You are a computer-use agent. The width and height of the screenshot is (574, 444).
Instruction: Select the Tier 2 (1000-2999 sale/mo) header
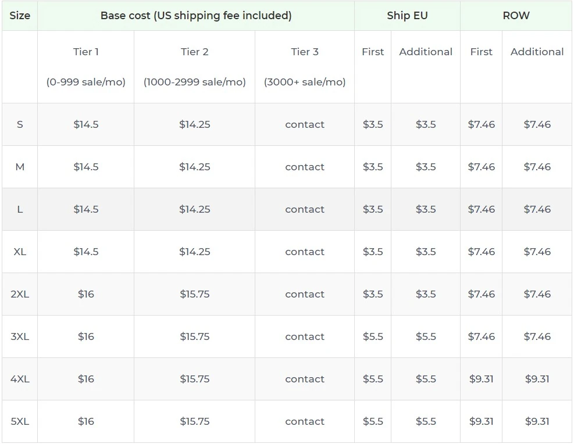point(194,67)
